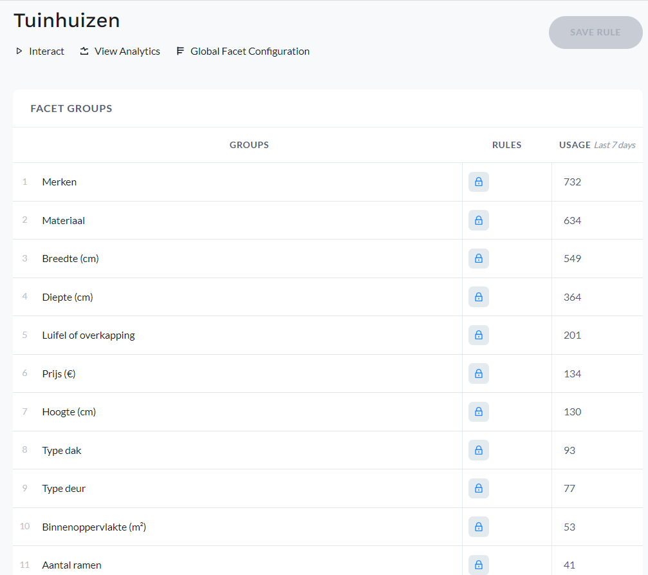Toggle the lock icon for Diepte (cm)

pos(479,297)
